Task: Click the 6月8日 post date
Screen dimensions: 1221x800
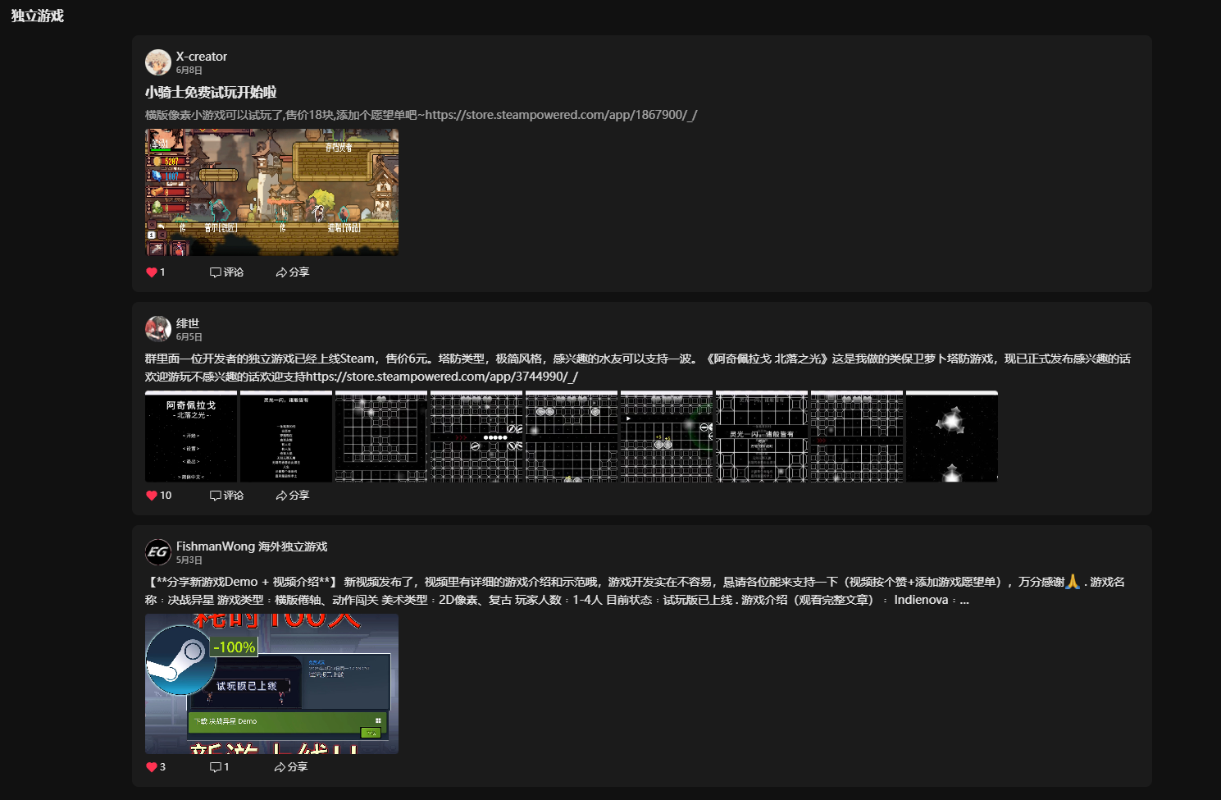Action: tap(189, 71)
